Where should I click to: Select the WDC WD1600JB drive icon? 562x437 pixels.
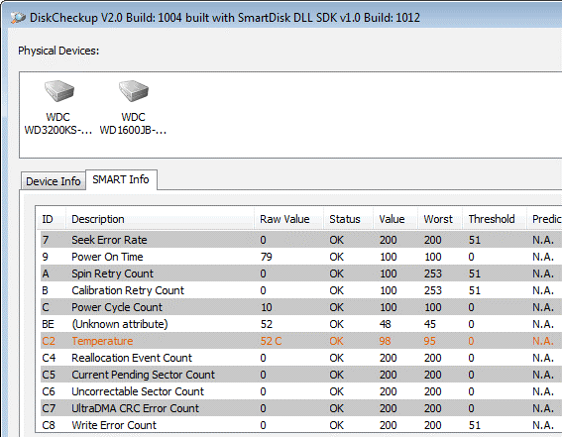tap(133, 107)
